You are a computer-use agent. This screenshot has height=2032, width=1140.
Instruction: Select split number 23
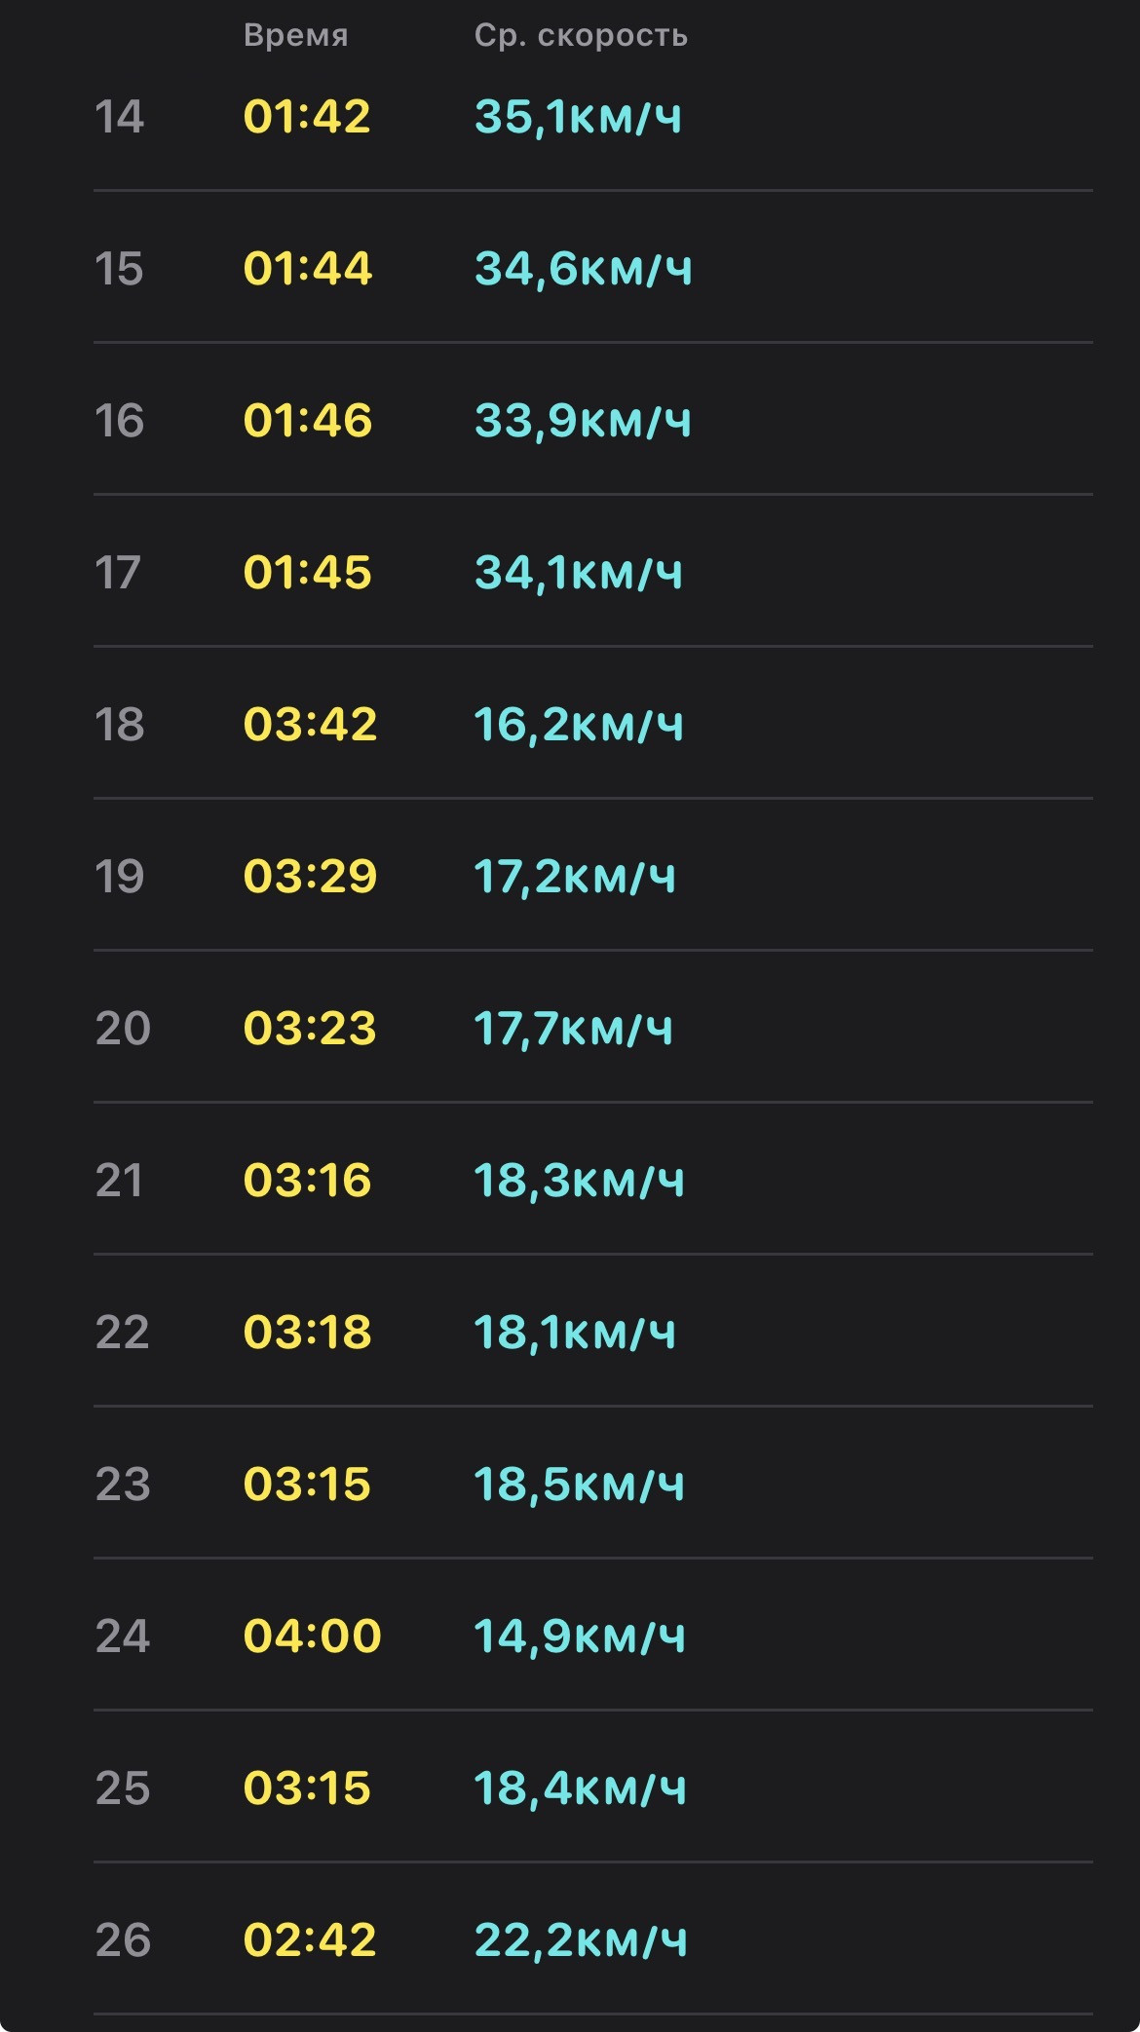123,1485
